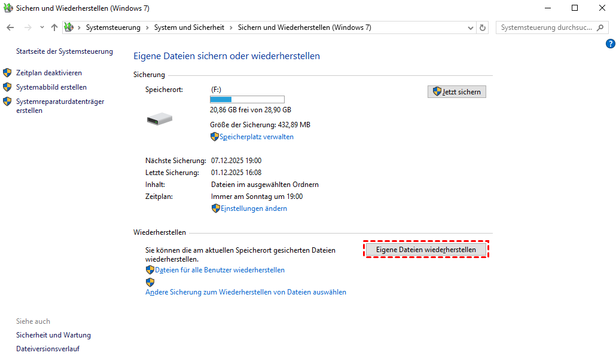Open Speicherplatz verwalten link

pos(257,137)
